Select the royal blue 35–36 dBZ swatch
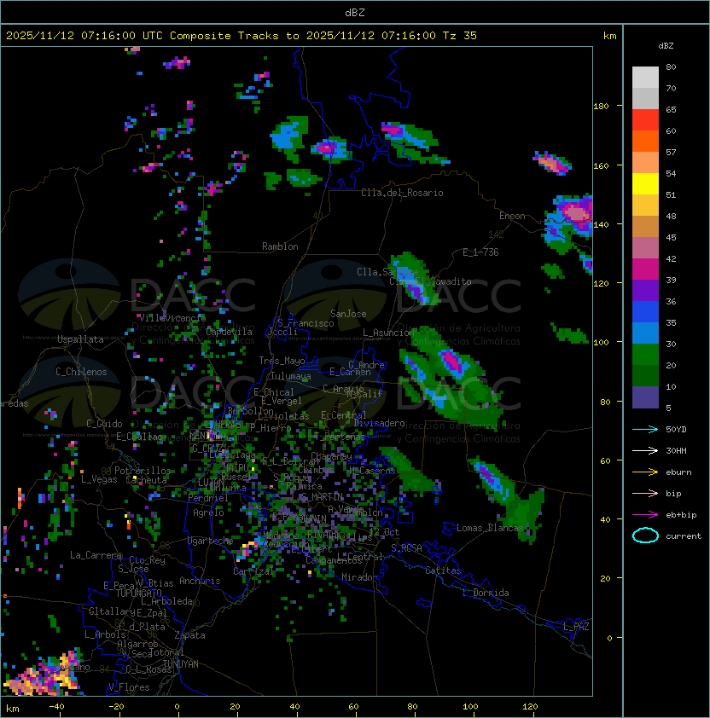The image size is (710, 718). tap(645, 312)
